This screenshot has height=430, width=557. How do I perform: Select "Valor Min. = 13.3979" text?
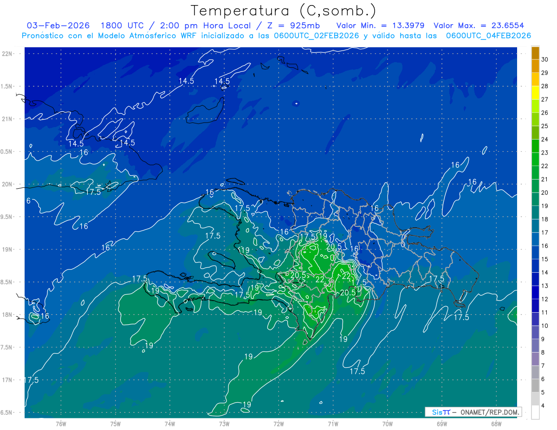[x=380, y=26]
